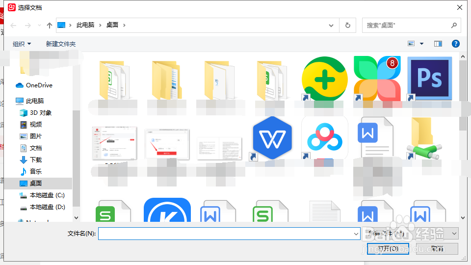Select the third folder with white paper

point(220,80)
